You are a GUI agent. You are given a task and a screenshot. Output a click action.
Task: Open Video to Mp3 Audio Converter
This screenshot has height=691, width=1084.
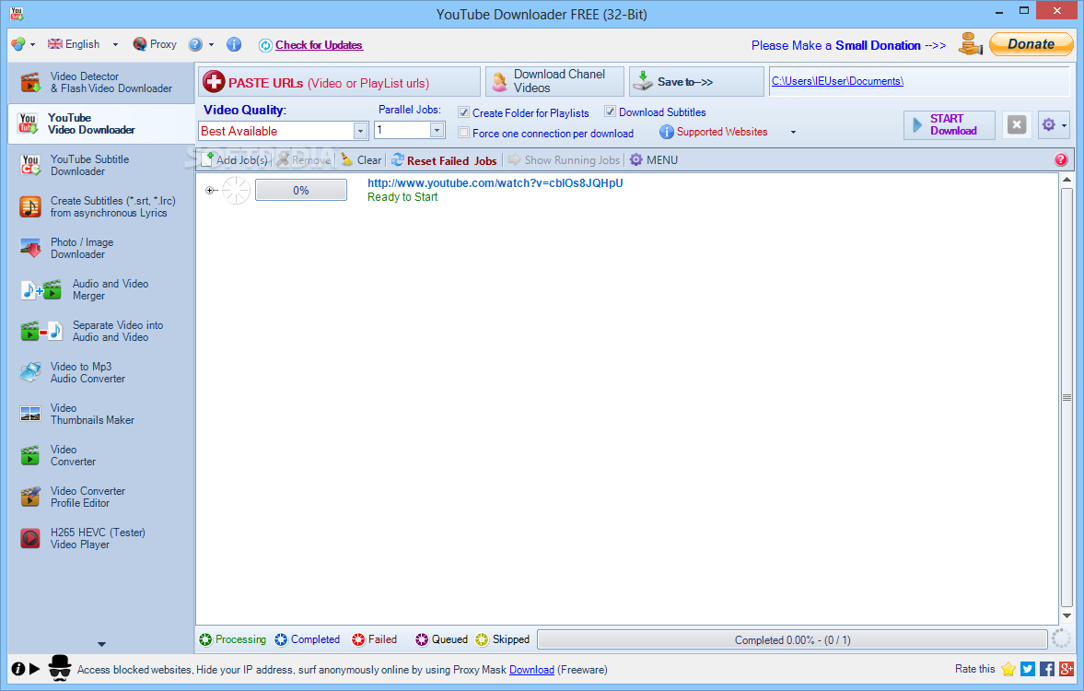coord(101,373)
